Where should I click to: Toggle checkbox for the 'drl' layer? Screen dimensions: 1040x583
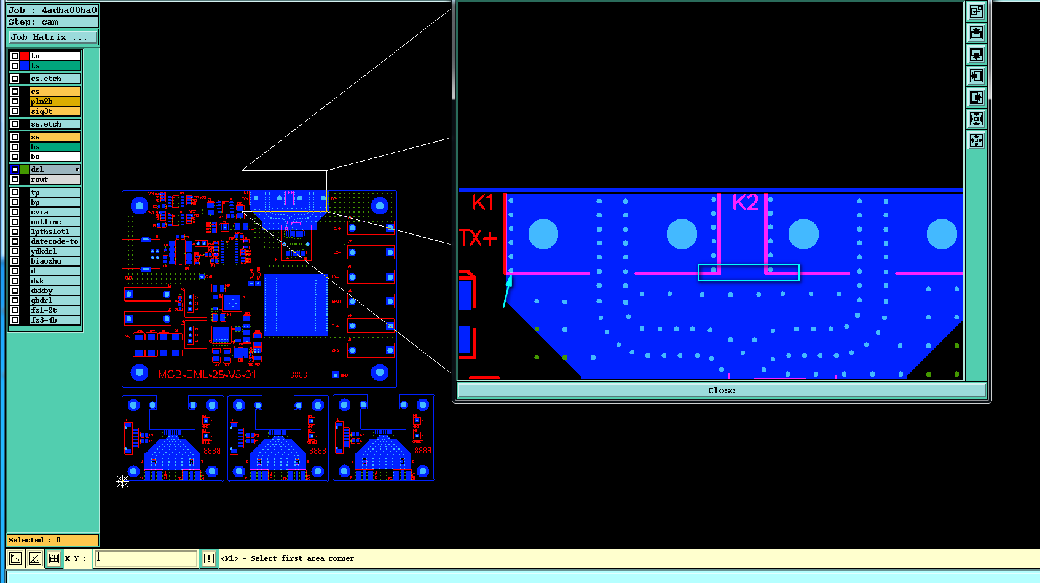(15, 170)
